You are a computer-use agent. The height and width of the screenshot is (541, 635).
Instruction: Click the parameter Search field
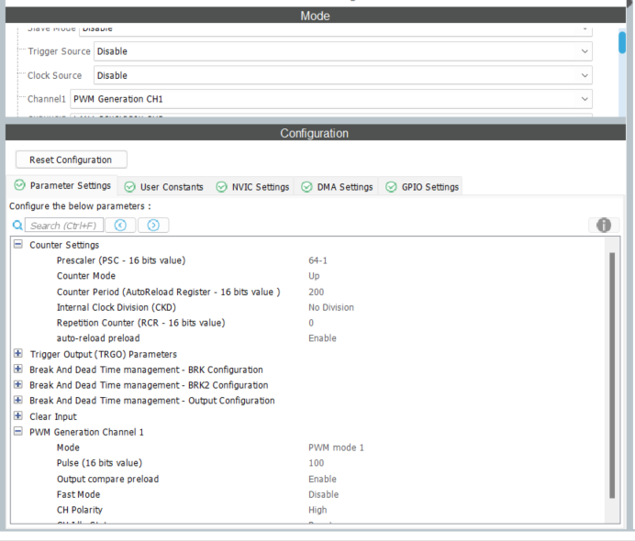(x=64, y=226)
